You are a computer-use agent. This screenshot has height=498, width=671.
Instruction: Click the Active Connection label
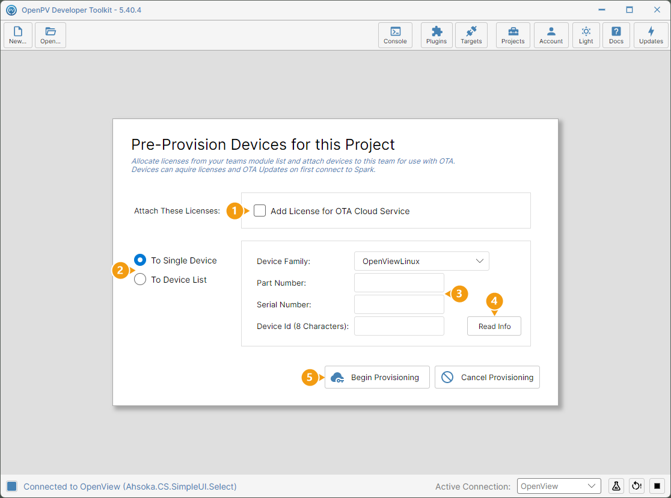[473, 487]
